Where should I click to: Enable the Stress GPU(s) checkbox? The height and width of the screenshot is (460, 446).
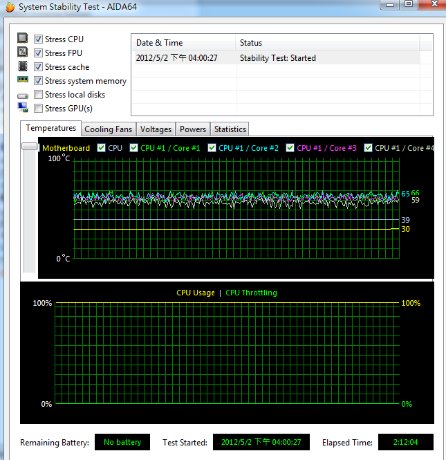click(x=38, y=108)
